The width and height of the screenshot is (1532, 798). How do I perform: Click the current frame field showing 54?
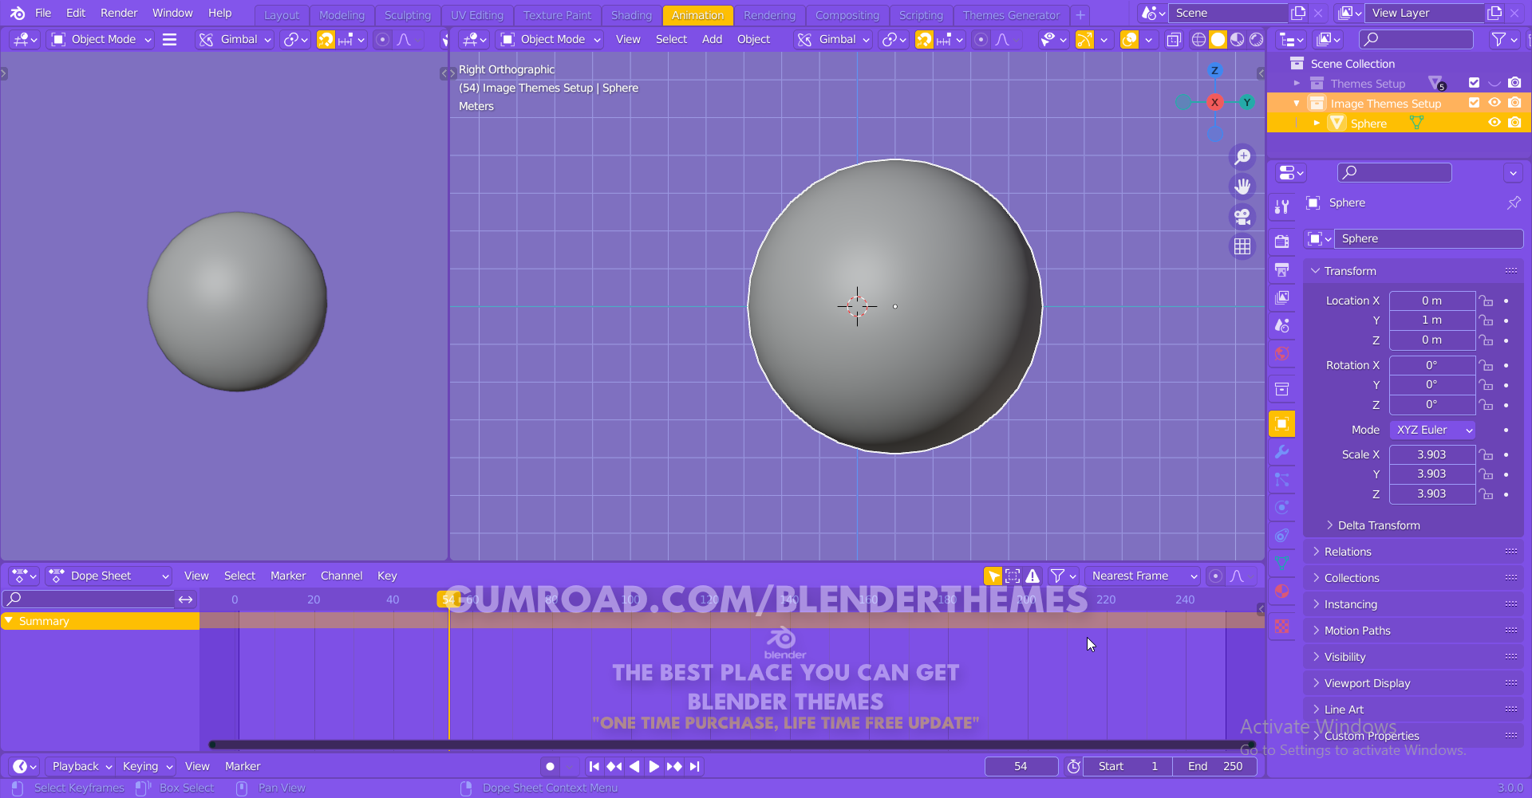(x=1021, y=766)
